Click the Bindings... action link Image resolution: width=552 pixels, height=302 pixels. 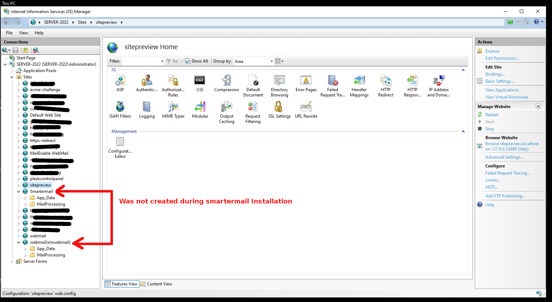tap(495, 74)
